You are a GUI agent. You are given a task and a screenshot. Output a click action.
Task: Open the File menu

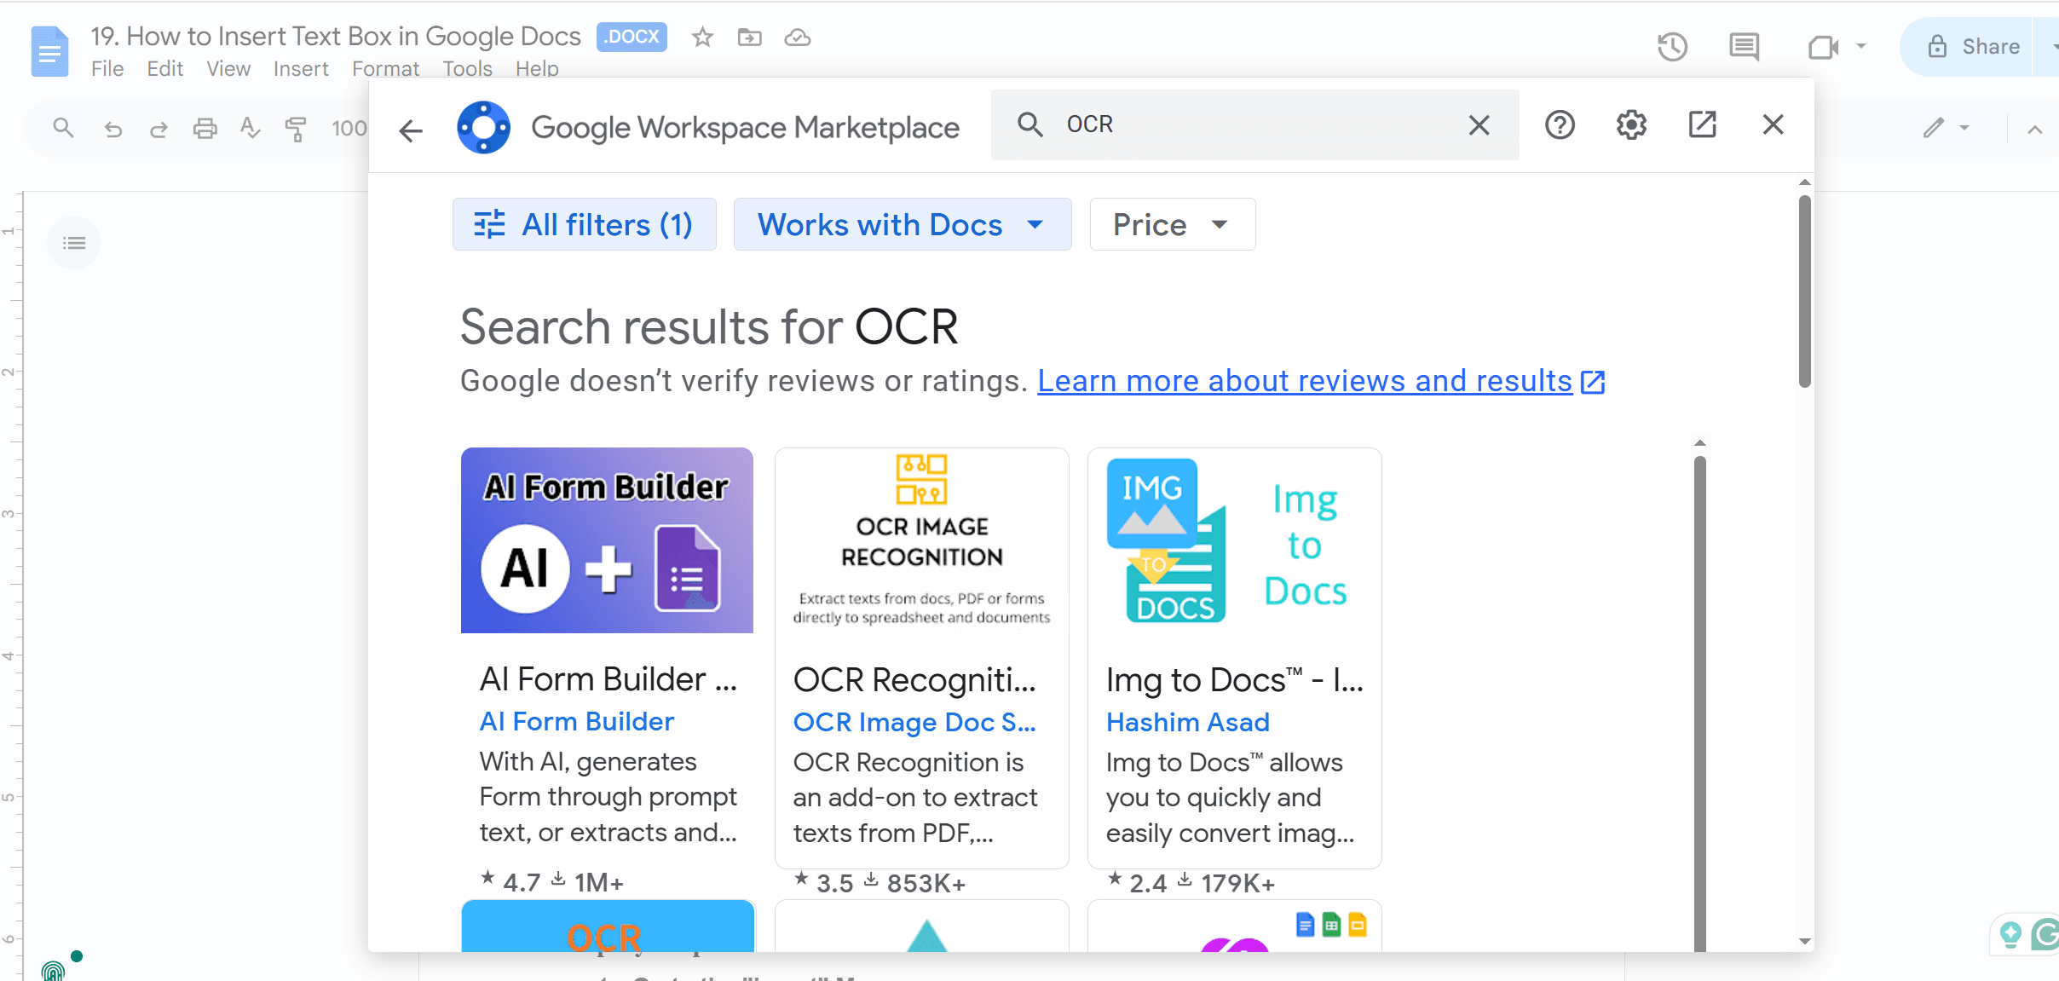107,69
